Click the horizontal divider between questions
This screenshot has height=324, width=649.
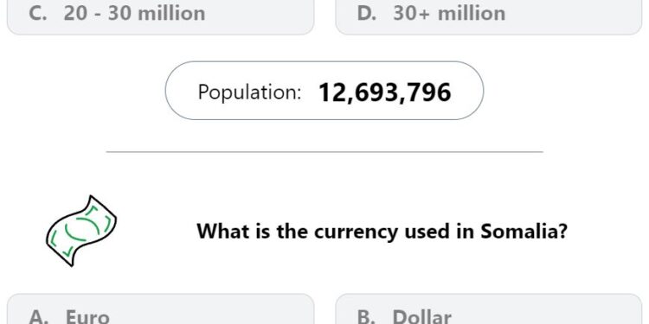[324, 152]
